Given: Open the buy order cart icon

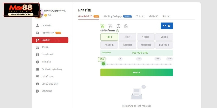Looking at the screenshot, I should [x=103, y=26].
